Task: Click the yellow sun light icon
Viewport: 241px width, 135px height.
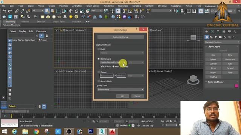Action: (x=71, y=16)
